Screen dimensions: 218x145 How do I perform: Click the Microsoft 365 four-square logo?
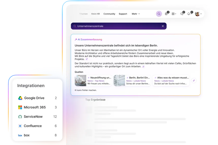pyautogui.click(x=20, y=107)
